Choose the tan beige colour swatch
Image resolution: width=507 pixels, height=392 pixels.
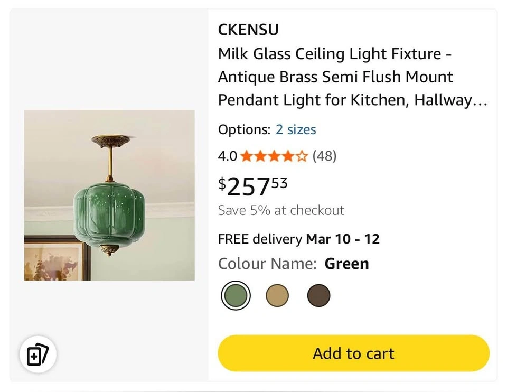point(277,295)
